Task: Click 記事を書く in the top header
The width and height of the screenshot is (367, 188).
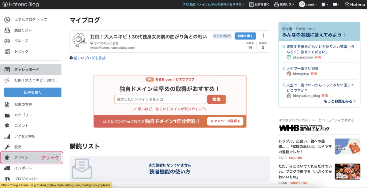Action: [259, 4]
